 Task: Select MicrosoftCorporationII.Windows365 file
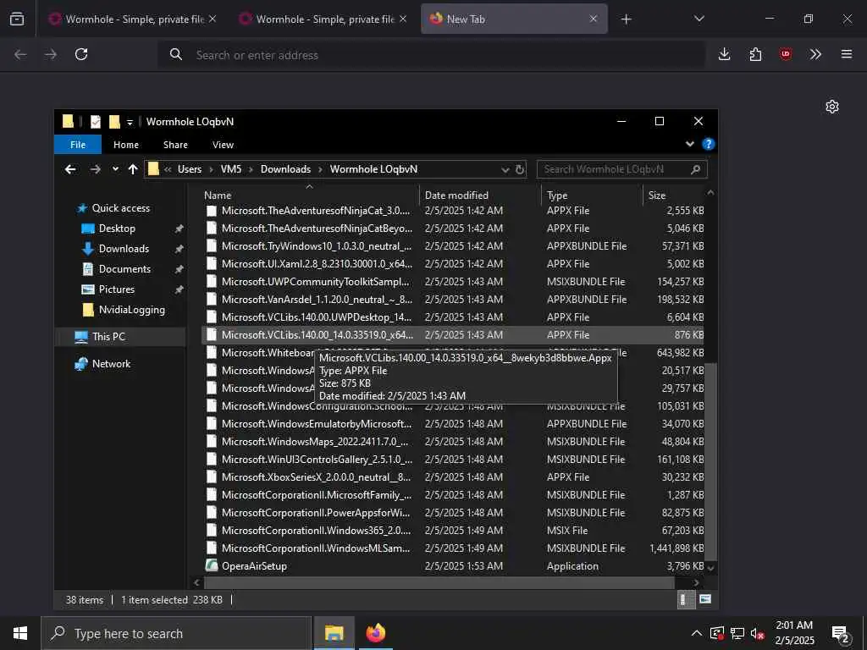coord(454,531)
